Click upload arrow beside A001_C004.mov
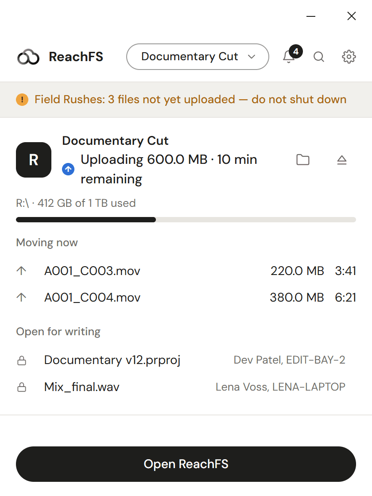The height and width of the screenshot is (496, 372). point(21,297)
